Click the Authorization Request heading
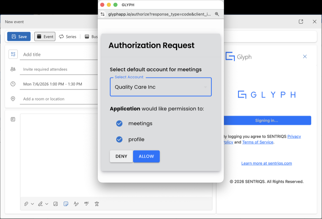Image resolution: width=322 pixels, height=219 pixels. click(151, 45)
